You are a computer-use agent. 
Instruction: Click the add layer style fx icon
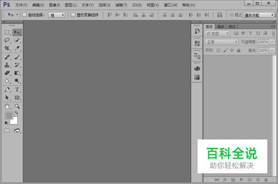[x=225, y=180]
